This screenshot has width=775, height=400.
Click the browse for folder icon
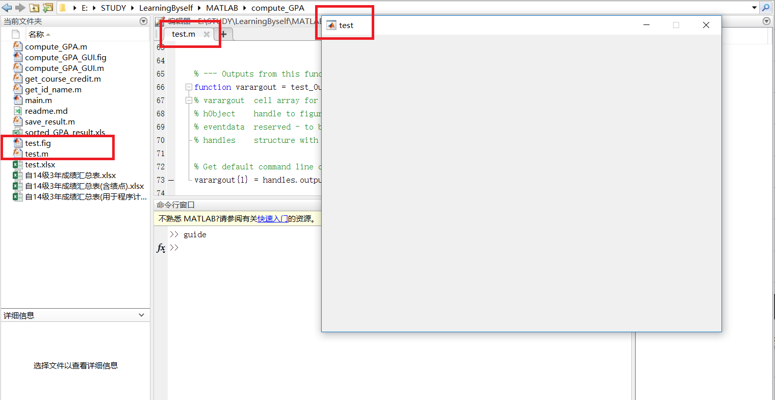point(47,8)
